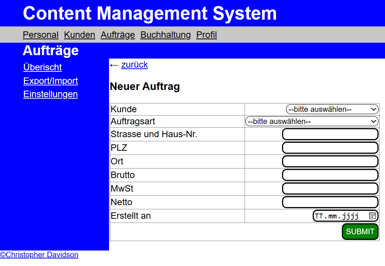The height and width of the screenshot is (266, 385).
Task: Navigate to Aufträge in top navigation
Action: tap(118, 35)
